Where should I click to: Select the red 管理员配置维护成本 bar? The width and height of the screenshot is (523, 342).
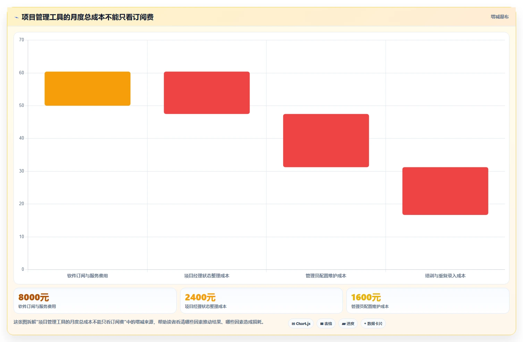326,141
